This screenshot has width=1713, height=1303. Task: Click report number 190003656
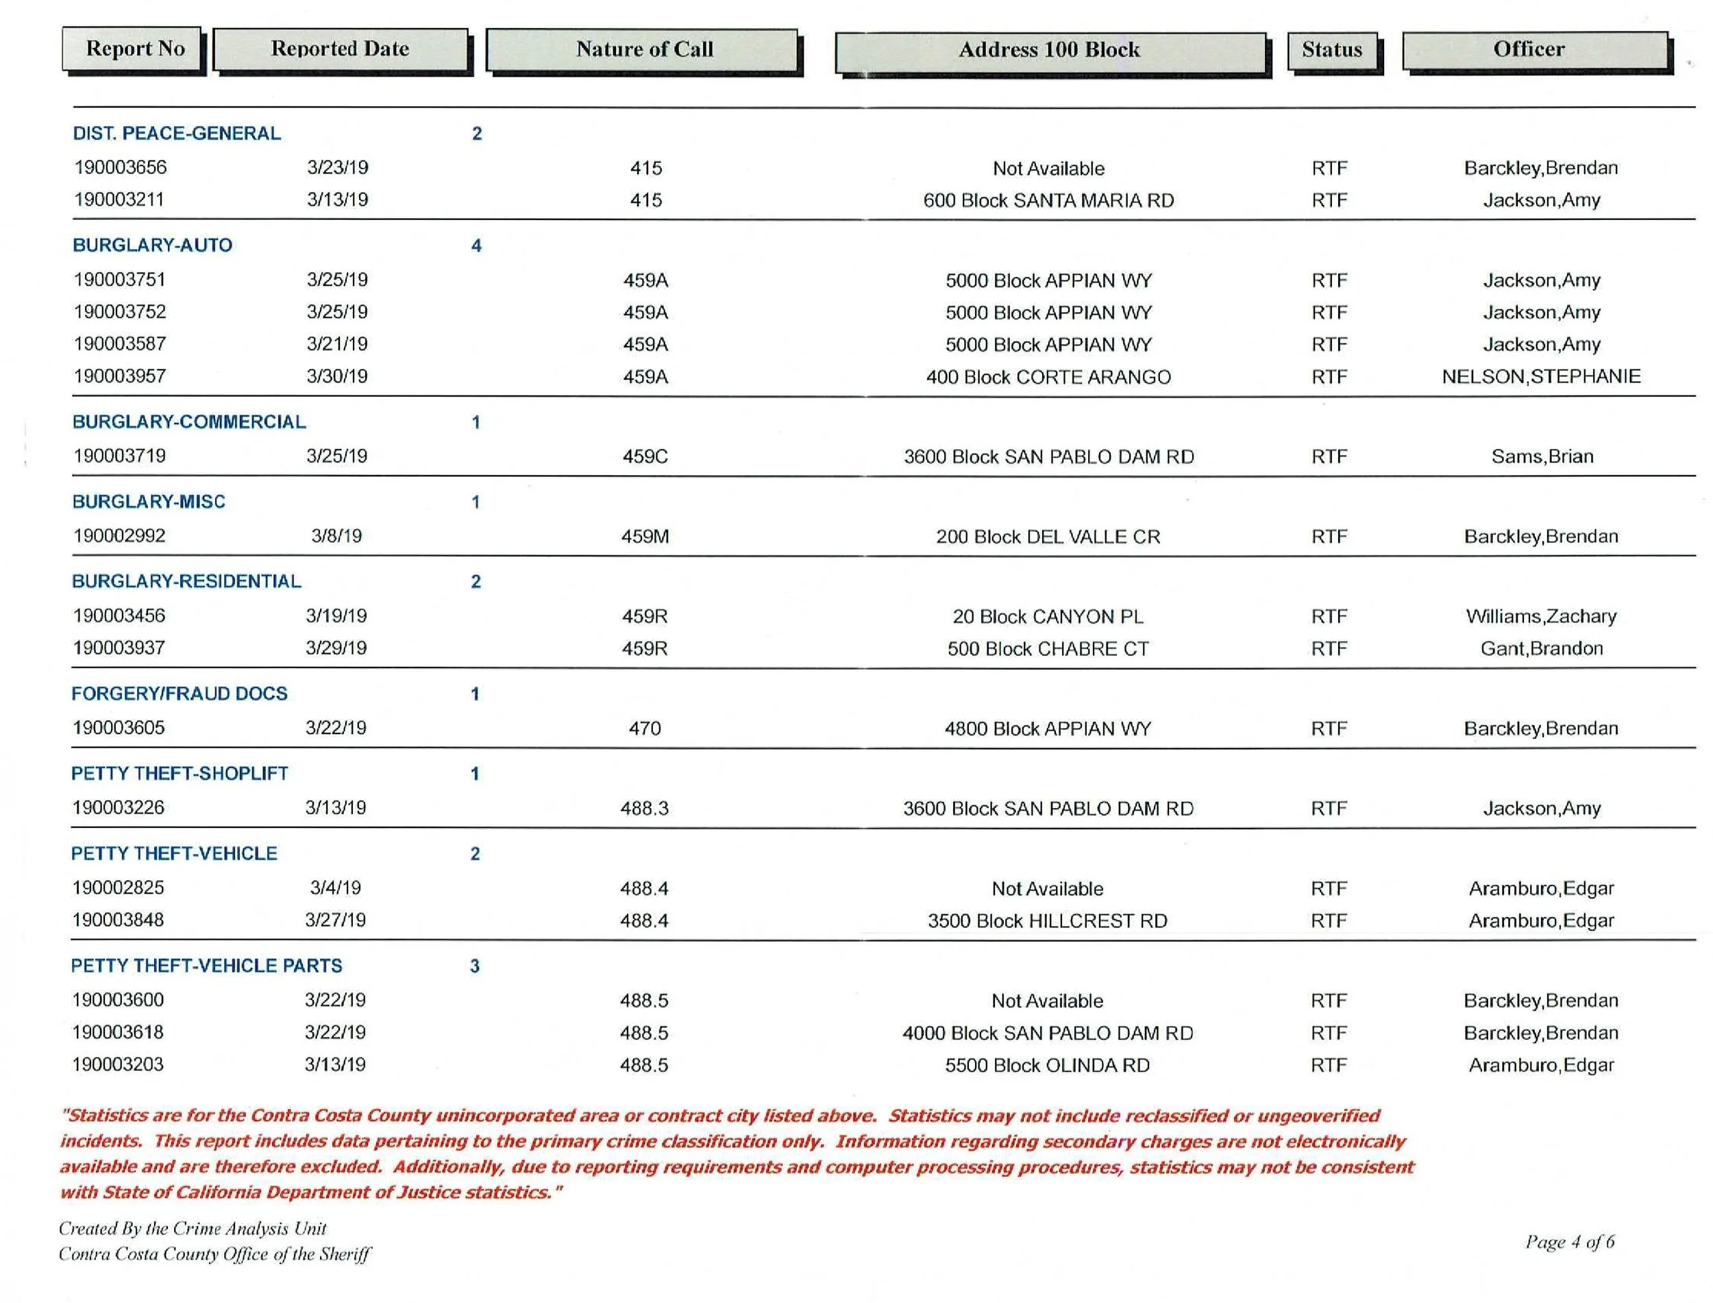pyautogui.click(x=120, y=167)
